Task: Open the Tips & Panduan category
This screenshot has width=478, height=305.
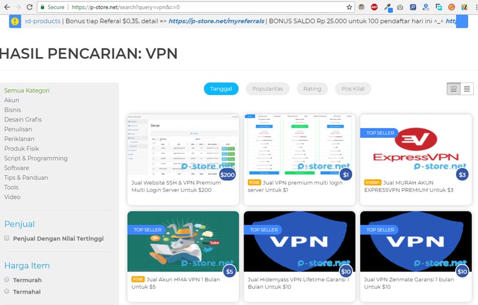Action: point(26,178)
